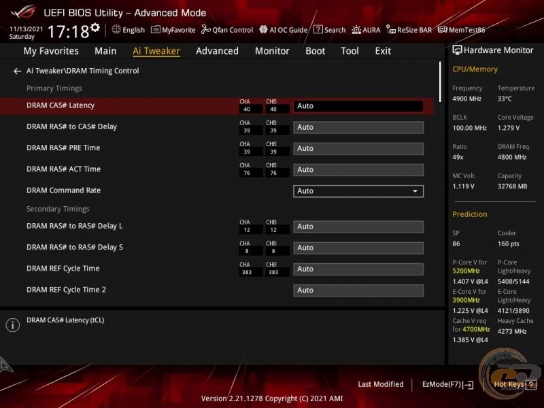Screen dimensions: 544x408
Task: Select DRAM RAS# ACT Time label
Action: pos(63,169)
